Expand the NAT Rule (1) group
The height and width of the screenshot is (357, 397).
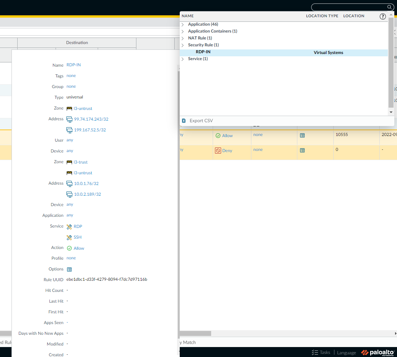(x=183, y=38)
